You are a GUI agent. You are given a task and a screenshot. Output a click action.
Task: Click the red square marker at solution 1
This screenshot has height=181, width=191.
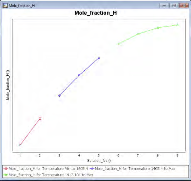tap(20, 145)
